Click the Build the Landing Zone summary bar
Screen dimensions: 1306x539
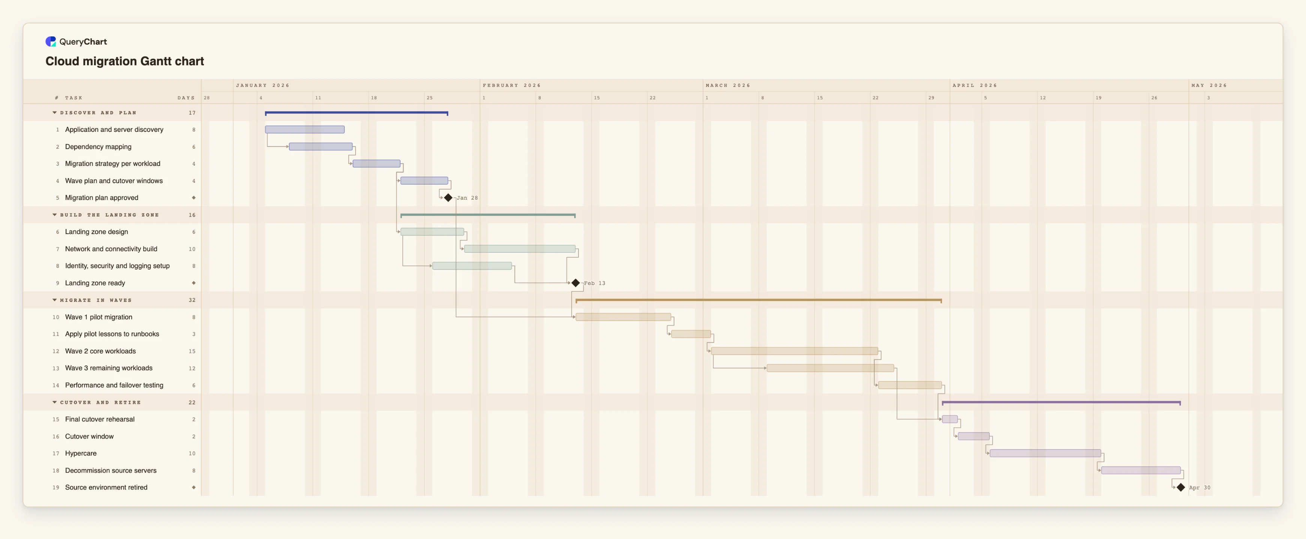(488, 215)
